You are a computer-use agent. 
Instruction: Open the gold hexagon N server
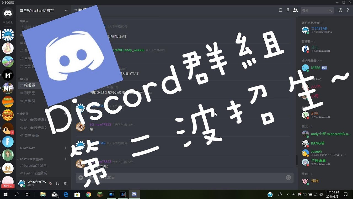(x=8, y=169)
